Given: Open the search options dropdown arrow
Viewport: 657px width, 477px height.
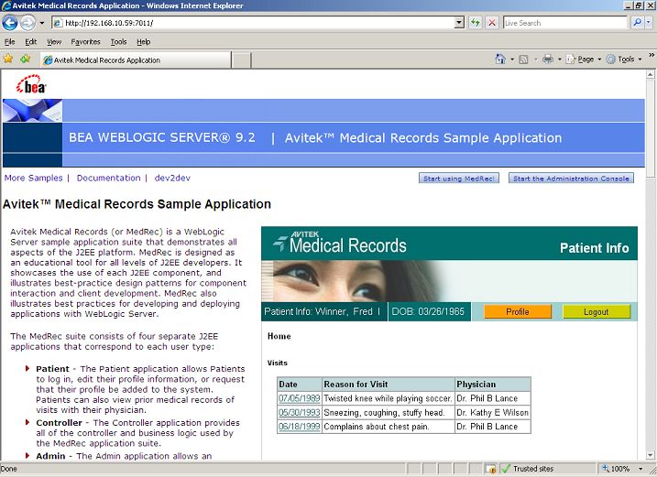Looking at the screenshot, I should (x=649, y=23).
